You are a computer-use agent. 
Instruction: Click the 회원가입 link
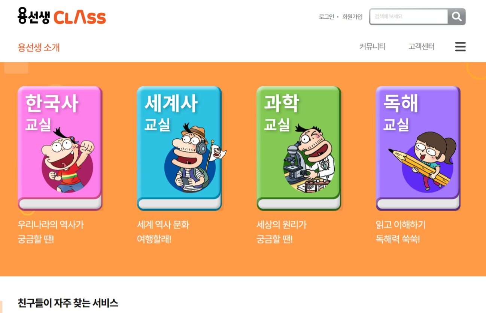pos(352,17)
